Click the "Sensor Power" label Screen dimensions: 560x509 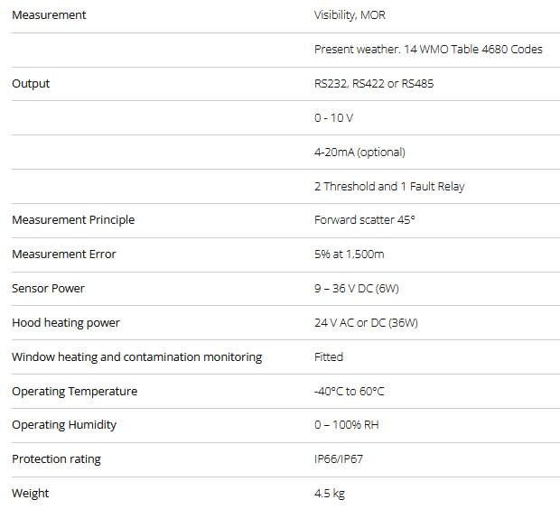click(48, 289)
